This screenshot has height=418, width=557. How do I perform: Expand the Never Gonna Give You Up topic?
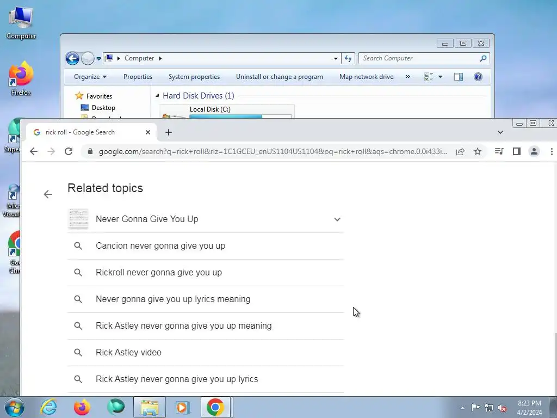(337, 219)
